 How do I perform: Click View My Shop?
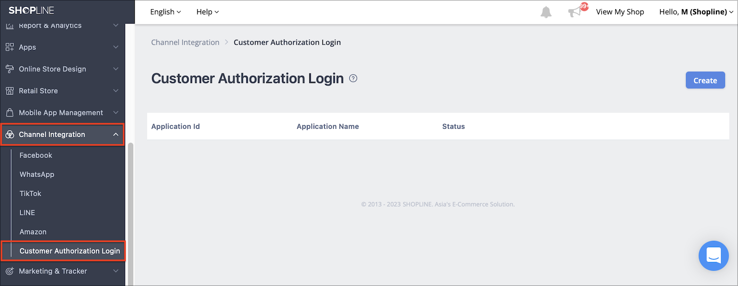point(620,12)
